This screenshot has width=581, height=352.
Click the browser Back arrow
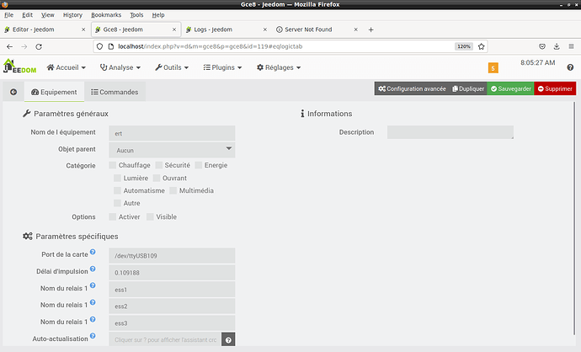[9, 46]
